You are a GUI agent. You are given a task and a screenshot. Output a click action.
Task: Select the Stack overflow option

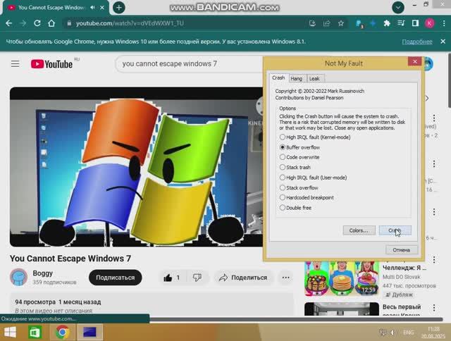click(299, 187)
